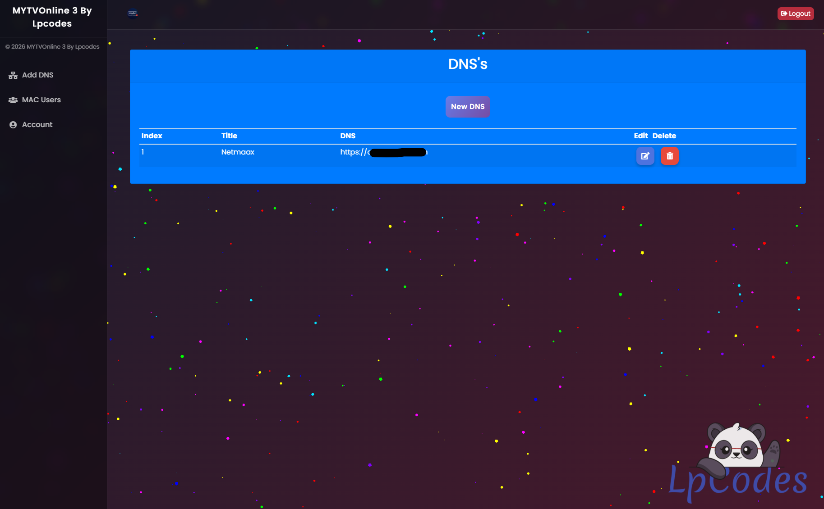Open the Account menu entry

pos(37,125)
